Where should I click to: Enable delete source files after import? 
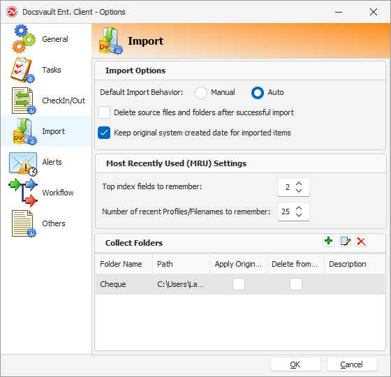tap(104, 112)
